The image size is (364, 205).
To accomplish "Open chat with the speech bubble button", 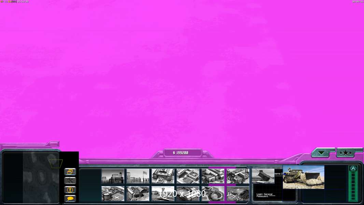I will click(70, 198).
